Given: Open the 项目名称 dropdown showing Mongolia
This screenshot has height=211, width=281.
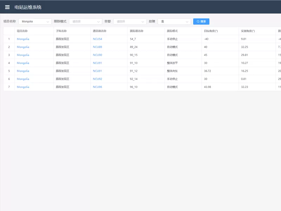Looking at the screenshot, I should click(x=35, y=21).
